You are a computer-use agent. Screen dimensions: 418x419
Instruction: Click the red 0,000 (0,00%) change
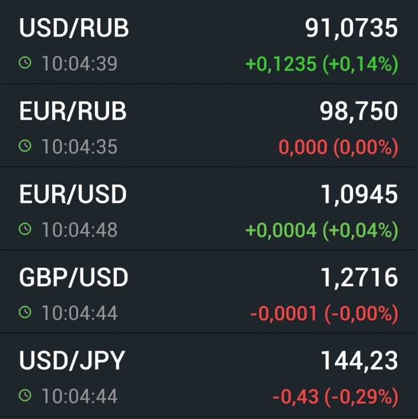338,147
